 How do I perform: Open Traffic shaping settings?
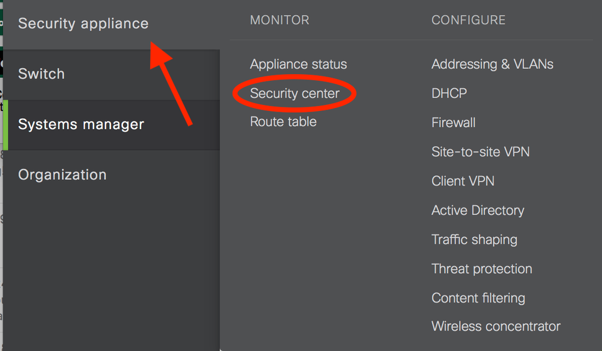pos(474,239)
